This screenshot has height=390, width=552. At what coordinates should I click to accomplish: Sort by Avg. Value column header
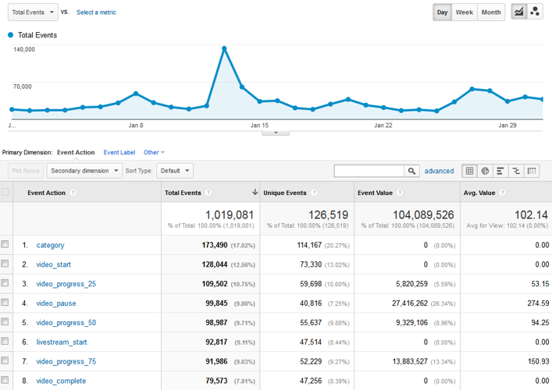(479, 193)
